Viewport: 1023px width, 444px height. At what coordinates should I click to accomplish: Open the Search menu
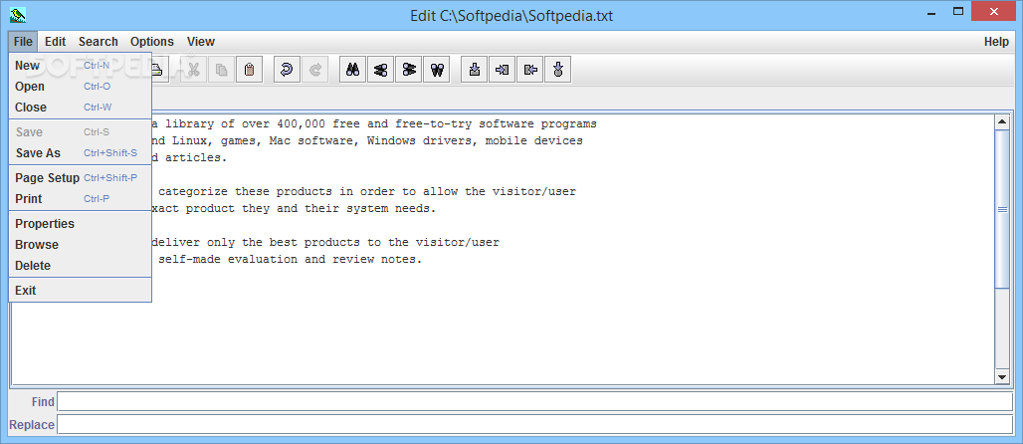tap(99, 41)
